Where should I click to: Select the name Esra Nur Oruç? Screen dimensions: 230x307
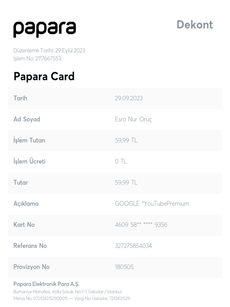pos(133,119)
